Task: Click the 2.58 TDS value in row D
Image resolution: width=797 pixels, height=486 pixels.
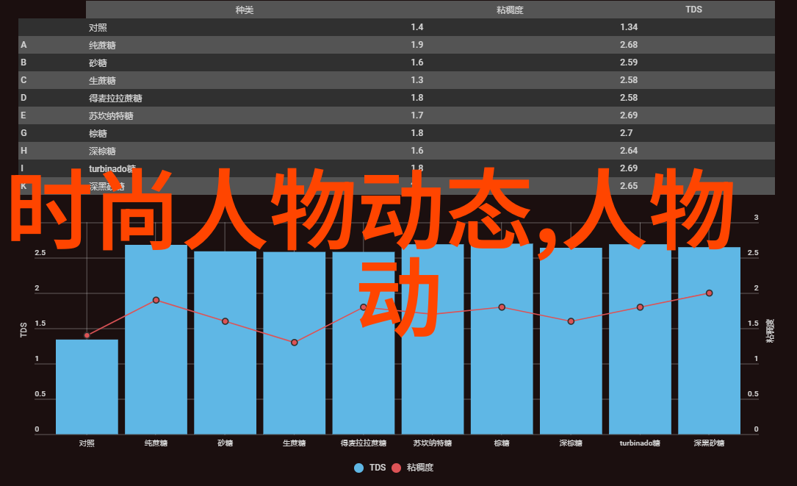Action: (629, 98)
